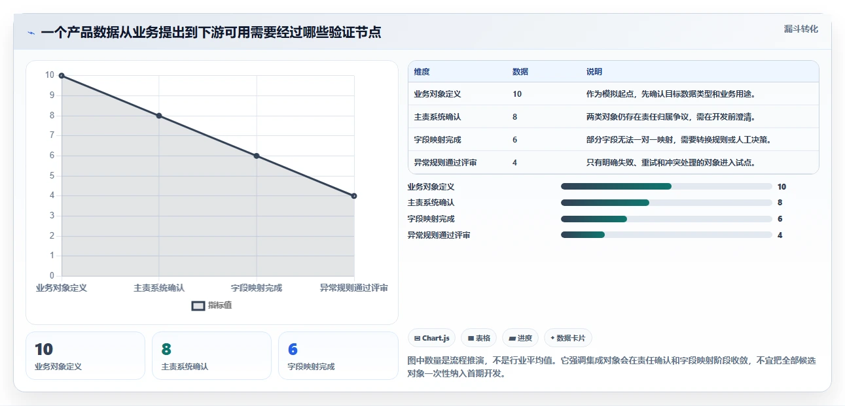The image size is (845, 406).
Task: Click the 异常规则通过评审 label in the progress list
Action: (439, 235)
